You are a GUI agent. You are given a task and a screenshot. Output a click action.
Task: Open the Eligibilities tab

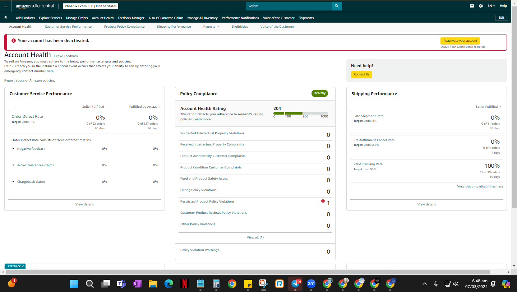tap(240, 27)
